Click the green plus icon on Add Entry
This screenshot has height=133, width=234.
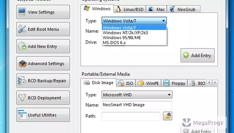(x=186, y=55)
